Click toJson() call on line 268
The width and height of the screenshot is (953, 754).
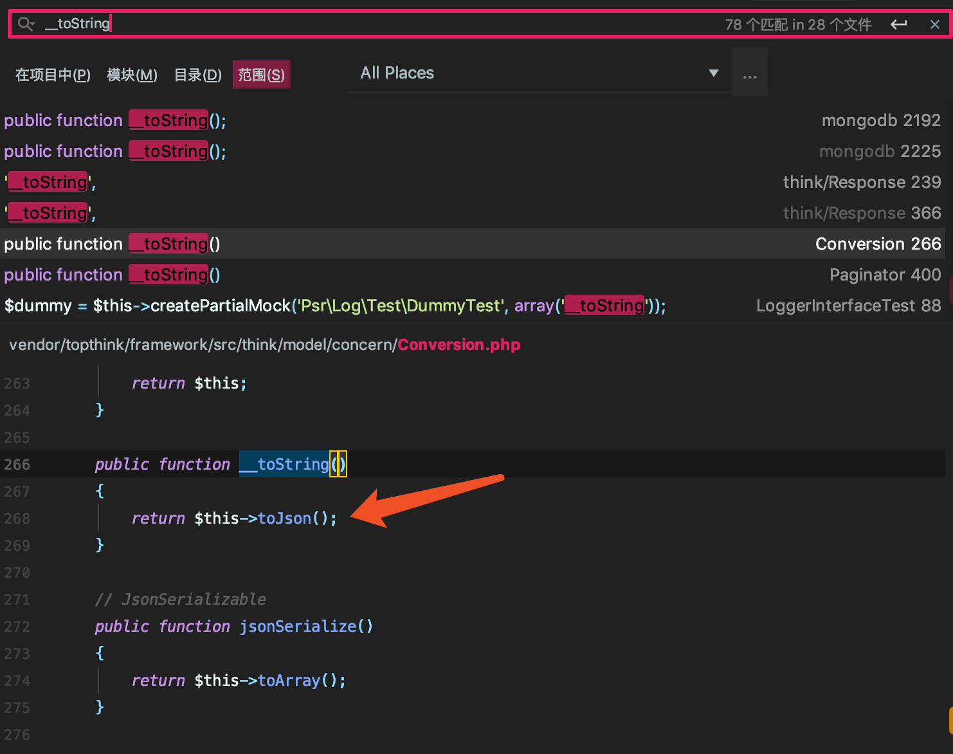point(297,519)
